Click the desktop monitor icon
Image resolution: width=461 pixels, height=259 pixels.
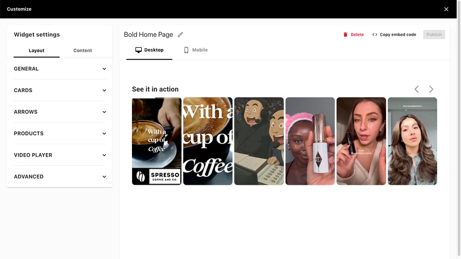point(138,50)
